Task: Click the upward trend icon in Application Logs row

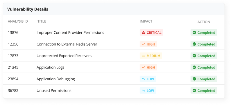Action: coord(144,67)
